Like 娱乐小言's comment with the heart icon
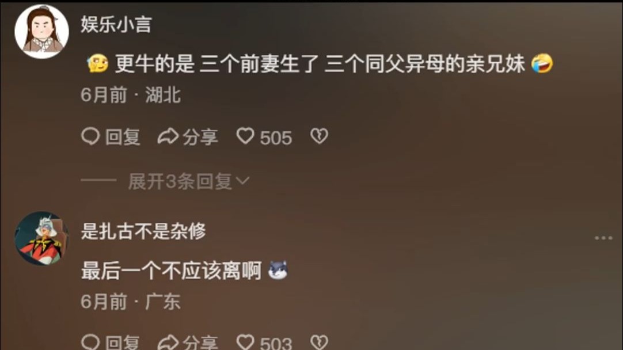 (245, 136)
